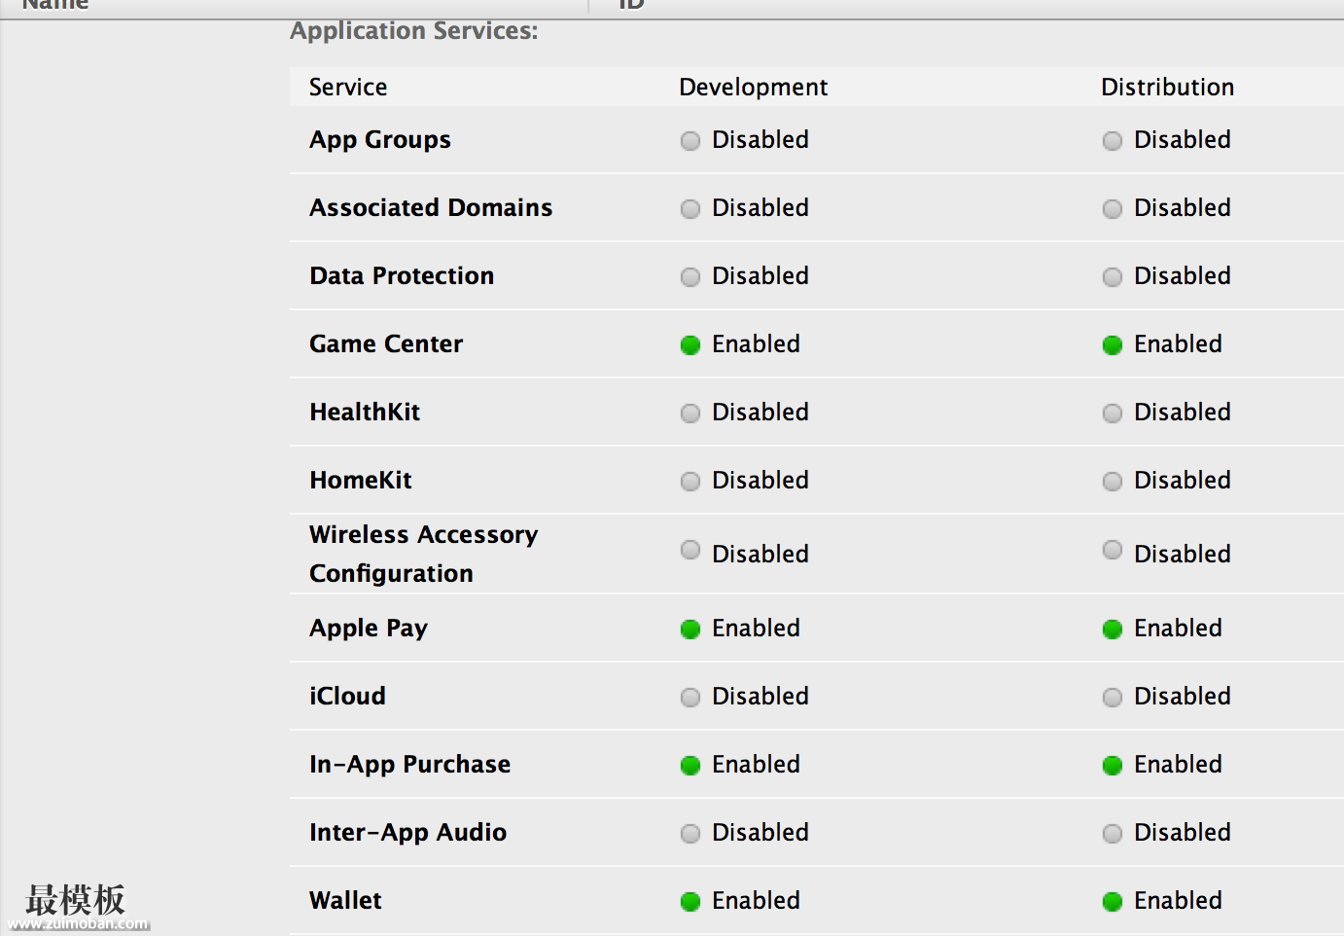Select the Inter-App Audio service name
The height and width of the screenshot is (936, 1344).
407,833
